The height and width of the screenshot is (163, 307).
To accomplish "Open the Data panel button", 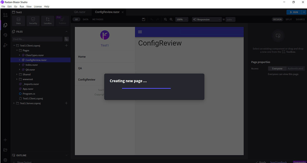I will click(18, 21).
